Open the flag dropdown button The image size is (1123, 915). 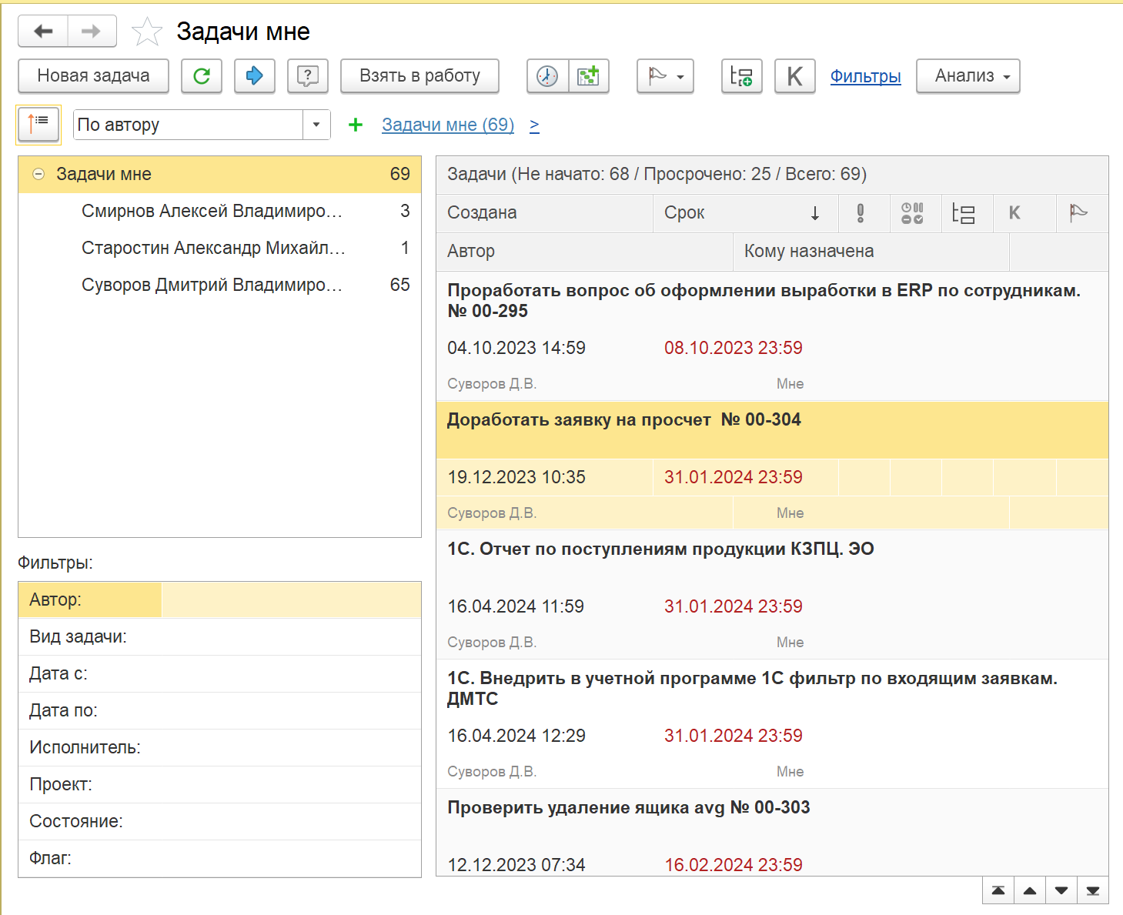pos(666,76)
